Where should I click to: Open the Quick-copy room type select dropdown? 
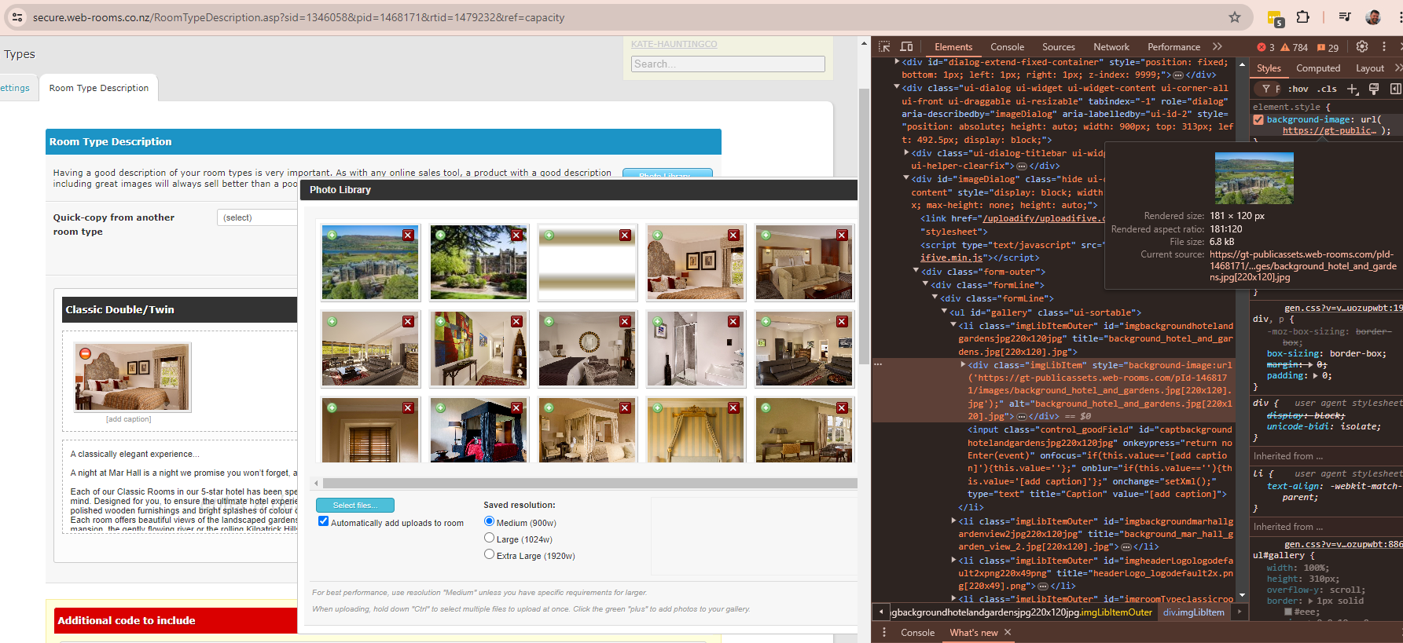(x=257, y=217)
